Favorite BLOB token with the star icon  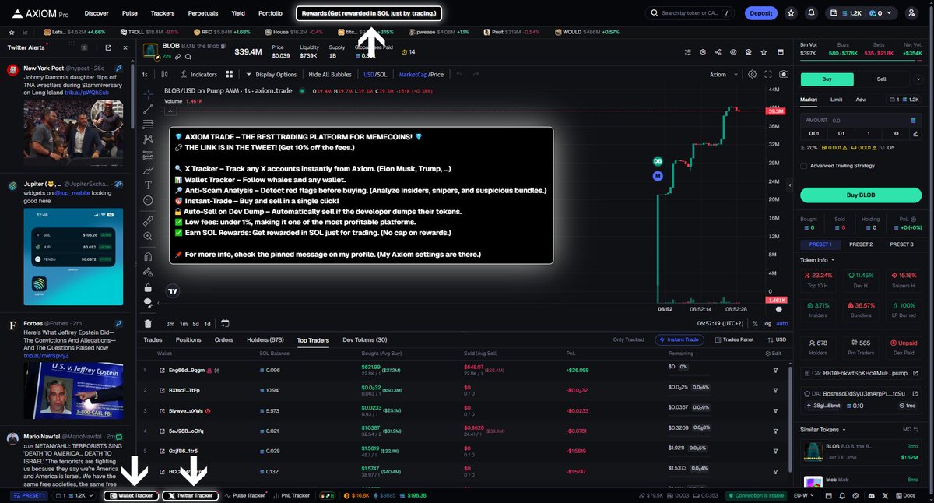point(764,52)
